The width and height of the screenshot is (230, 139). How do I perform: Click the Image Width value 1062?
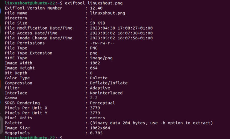click(95, 63)
